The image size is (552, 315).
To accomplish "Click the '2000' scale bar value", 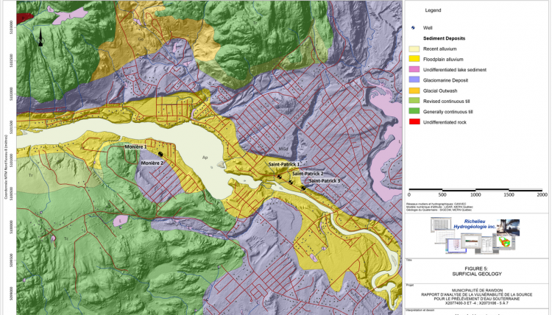I will pyautogui.click(x=542, y=194).
